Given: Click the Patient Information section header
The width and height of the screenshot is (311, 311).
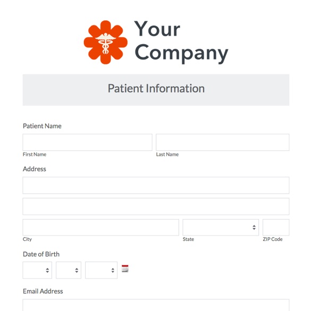Looking at the screenshot, I should point(156,90).
